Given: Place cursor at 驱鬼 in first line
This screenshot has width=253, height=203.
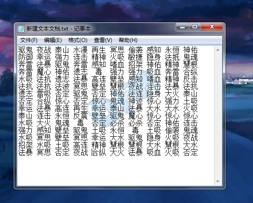Looking at the screenshot, I should pyautogui.click(x=26, y=50).
